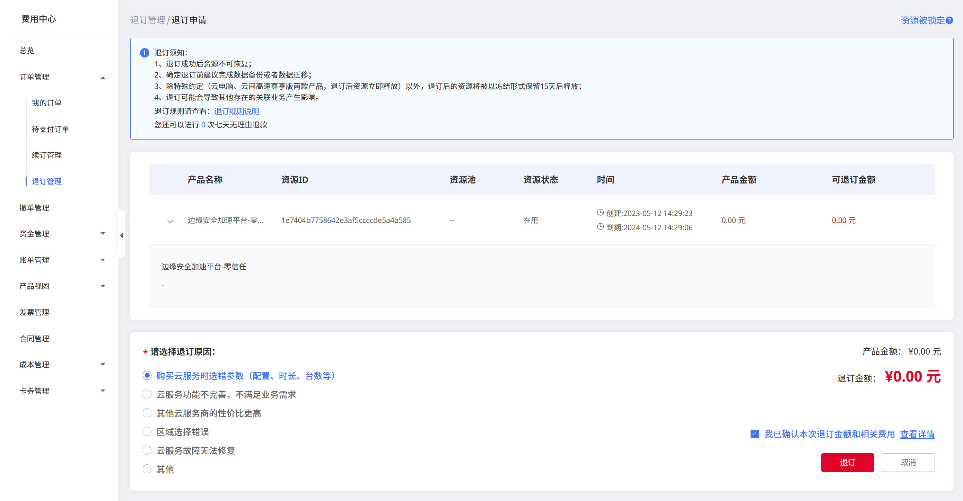This screenshot has width=963, height=501.
Task: Uncheck 我已确认本次退订金额和相关费用 checkbox
Action: coord(754,434)
